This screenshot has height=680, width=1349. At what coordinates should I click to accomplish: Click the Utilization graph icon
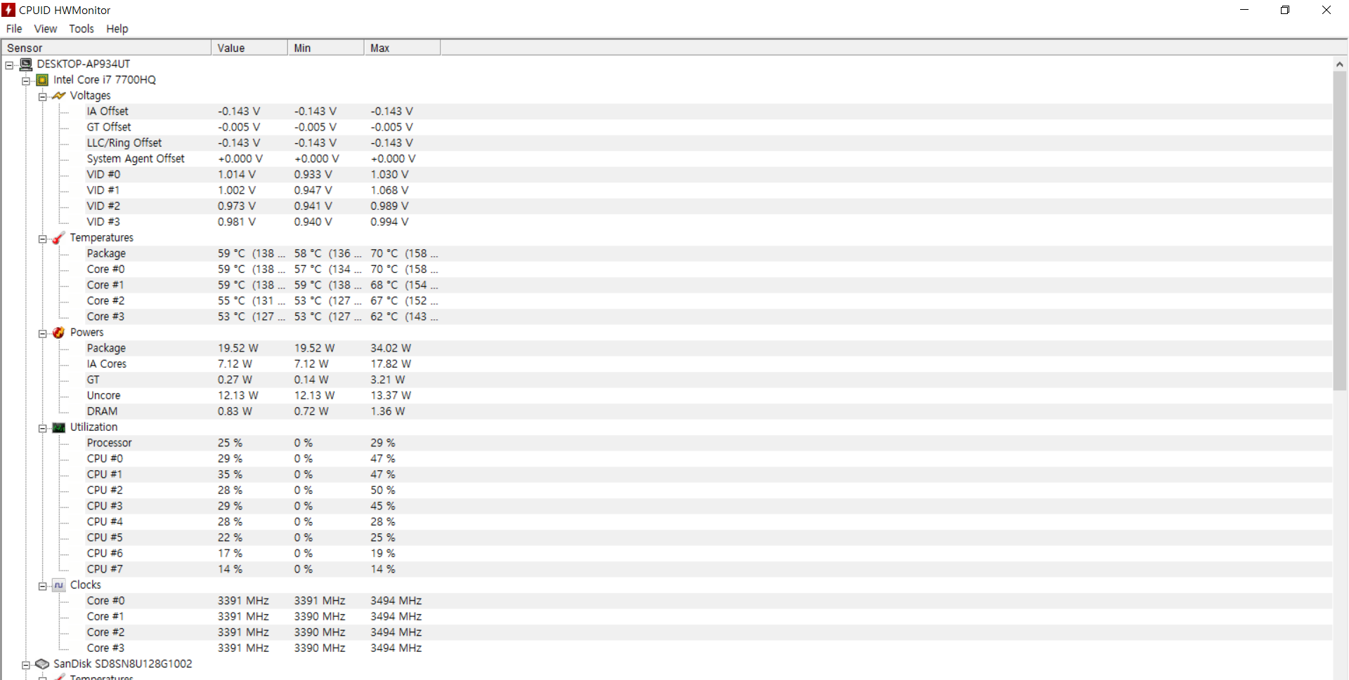[x=59, y=427]
